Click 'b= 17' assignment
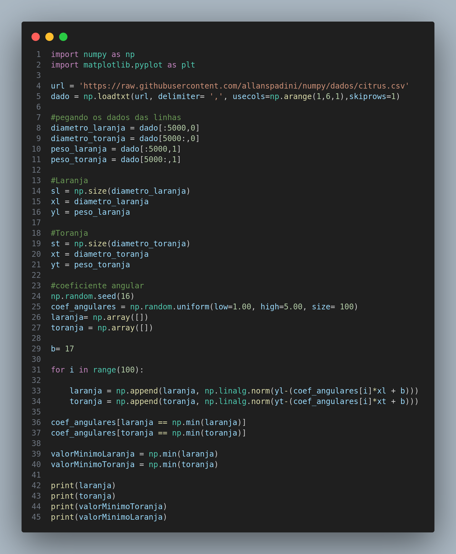Viewport: 456px width, 554px height. pos(62,349)
